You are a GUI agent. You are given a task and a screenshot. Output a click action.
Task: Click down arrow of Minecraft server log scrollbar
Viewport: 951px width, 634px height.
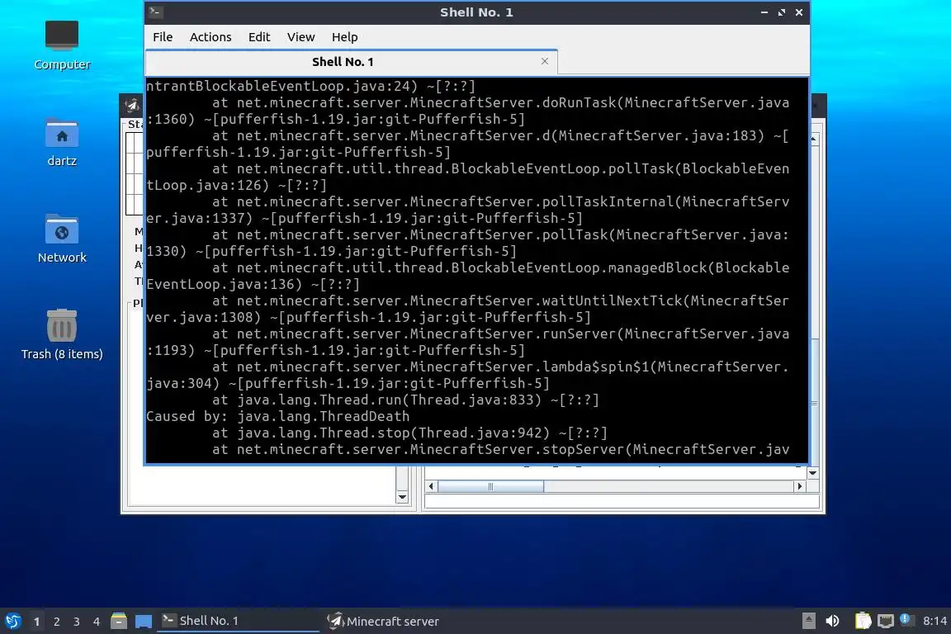[x=813, y=473]
